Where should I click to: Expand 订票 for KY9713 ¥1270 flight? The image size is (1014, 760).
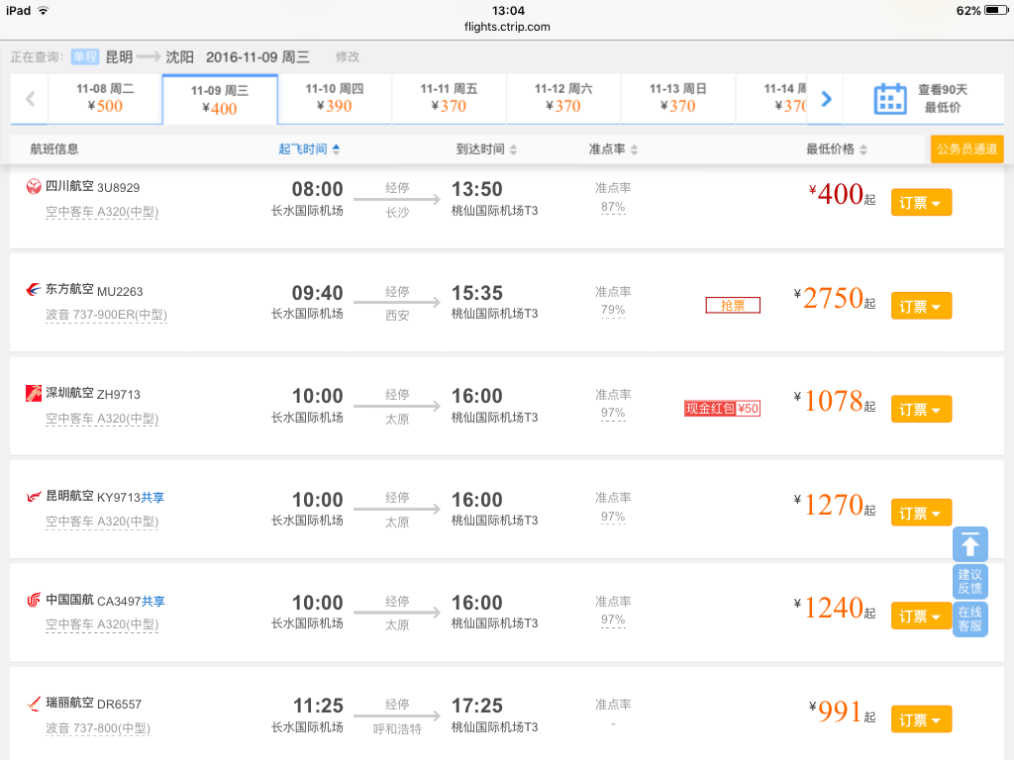(x=921, y=514)
